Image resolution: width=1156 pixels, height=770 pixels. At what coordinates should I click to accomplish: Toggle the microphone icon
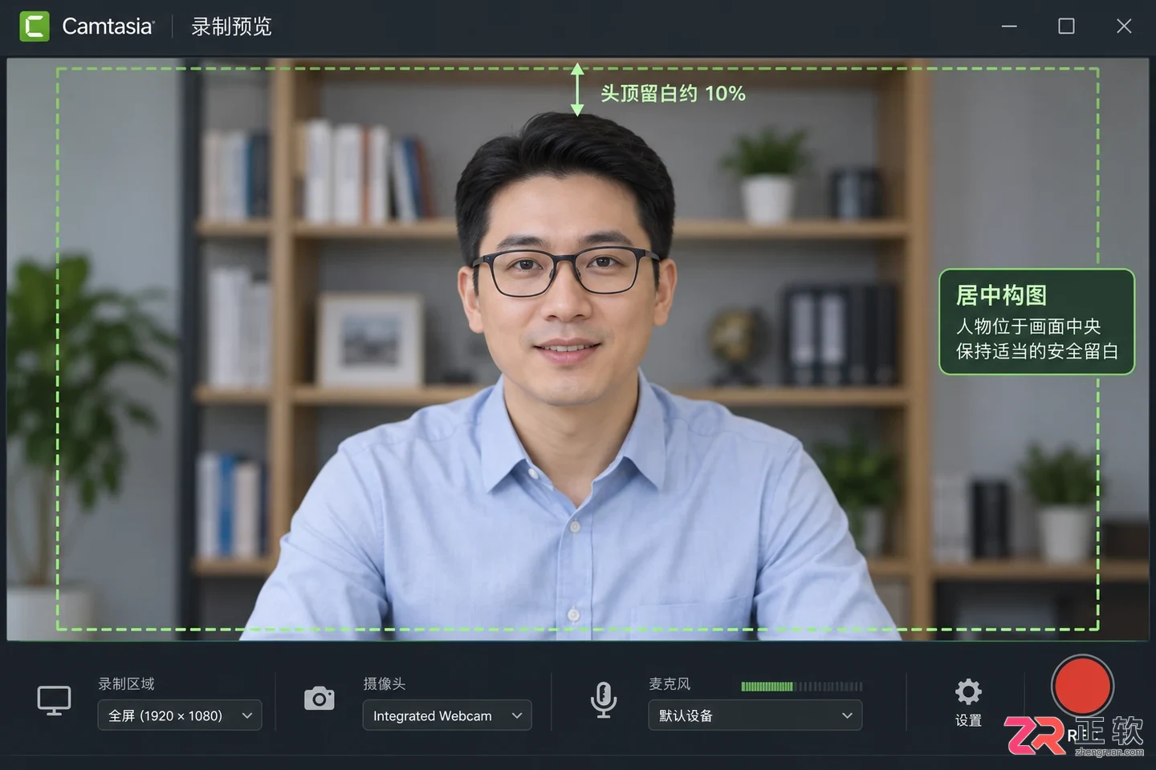[x=604, y=700]
